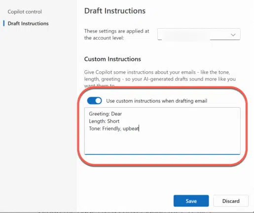Click the 'These settings are applied' label
The image size is (254, 213).
[x=116, y=35]
